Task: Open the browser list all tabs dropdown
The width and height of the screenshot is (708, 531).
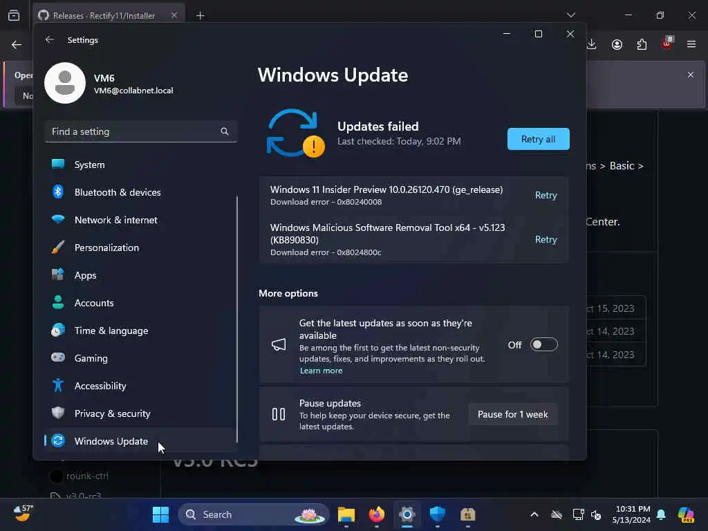Action: pyautogui.click(x=571, y=15)
